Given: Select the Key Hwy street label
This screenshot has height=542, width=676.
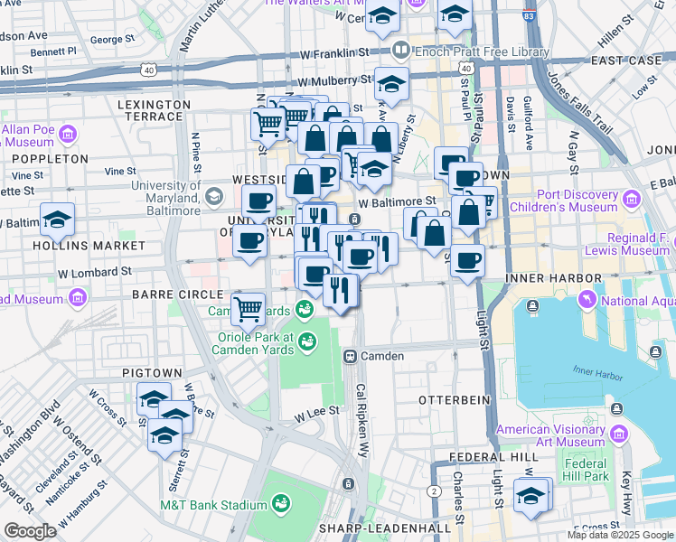Looking at the screenshot, I should 626,493.
